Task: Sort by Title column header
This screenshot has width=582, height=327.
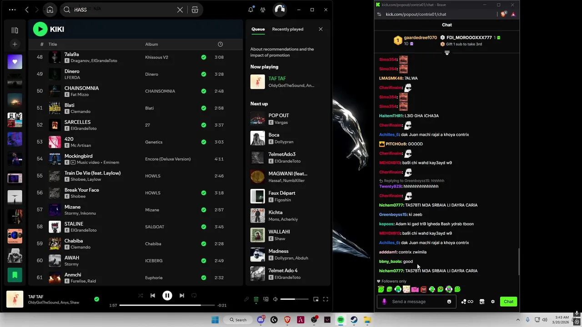Action: [52, 44]
